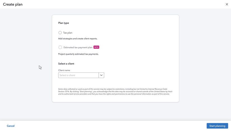This screenshot has height=131, width=231.
Task: Cancel plan creation
Action: pyautogui.click(x=11, y=126)
